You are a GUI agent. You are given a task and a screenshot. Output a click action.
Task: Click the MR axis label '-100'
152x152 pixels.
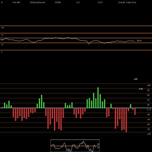149,134
